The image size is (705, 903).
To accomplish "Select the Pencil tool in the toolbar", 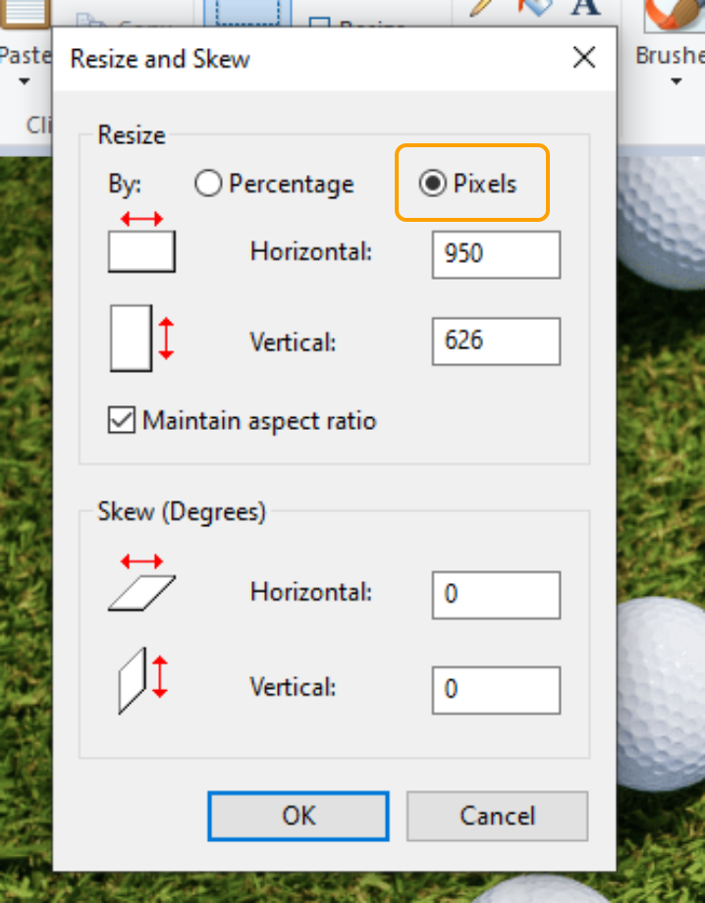I will [x=482, y=8].
